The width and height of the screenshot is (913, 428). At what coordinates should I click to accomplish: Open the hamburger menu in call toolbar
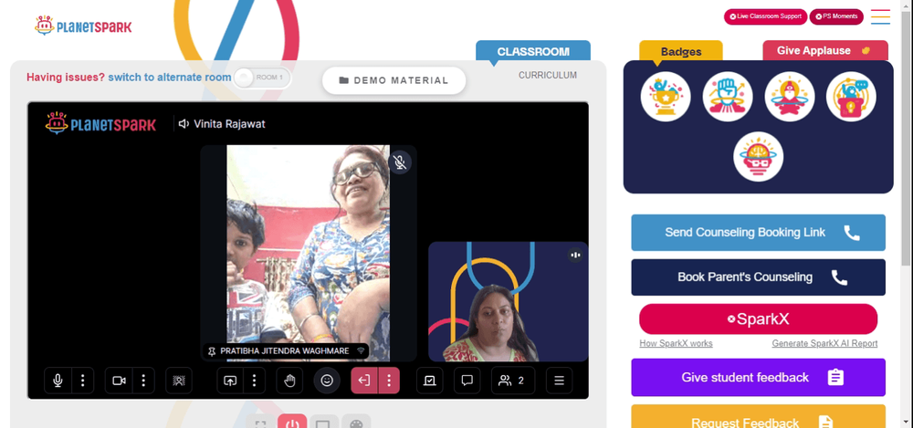pyautogui.click(x=559, y=381)
